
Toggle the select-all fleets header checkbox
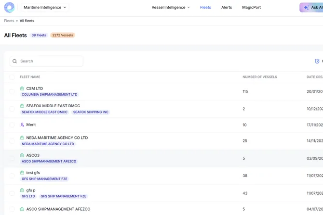click(x=12, y=77)
